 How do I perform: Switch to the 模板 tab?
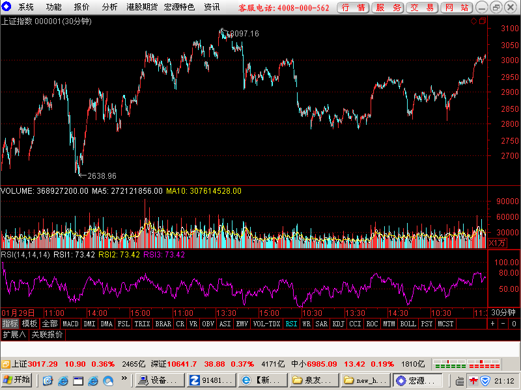29,324
